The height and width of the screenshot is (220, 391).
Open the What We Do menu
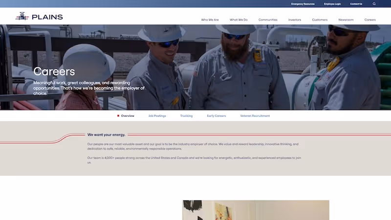click(x=239, y=20)
